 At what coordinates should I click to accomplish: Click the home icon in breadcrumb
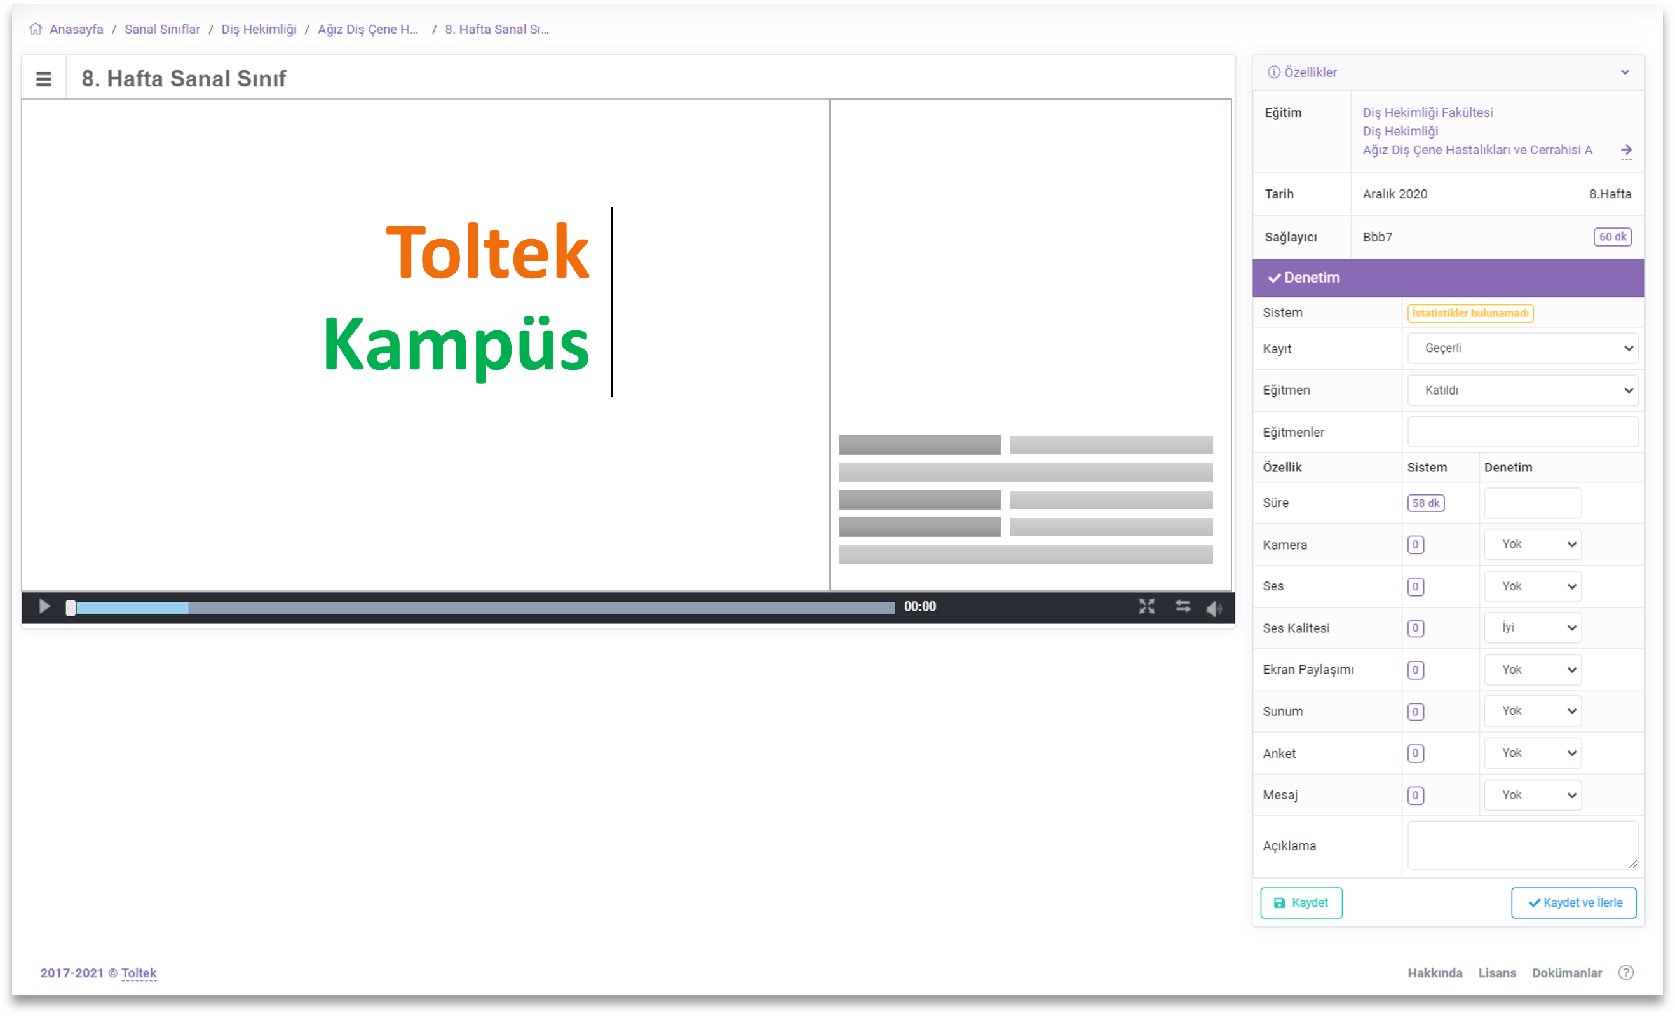click(x=36, y=29)
